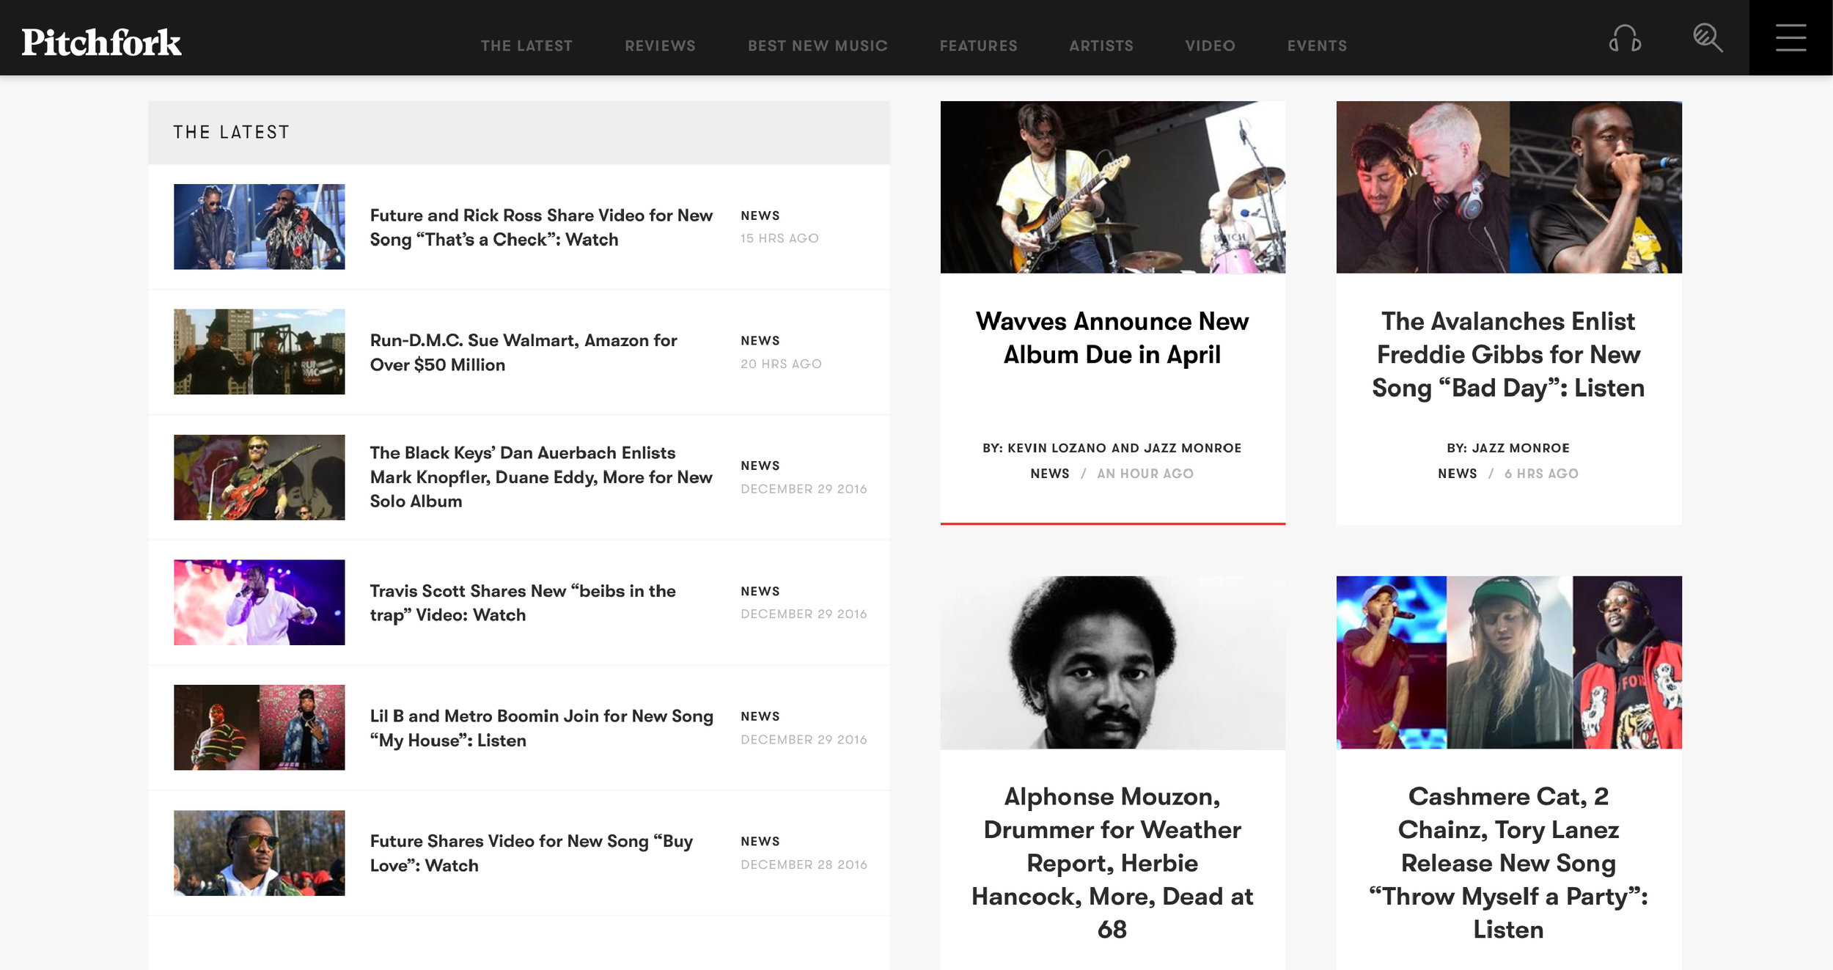
Task: Click the Travis Scott thumbnail
Action: tap(259, 603)
